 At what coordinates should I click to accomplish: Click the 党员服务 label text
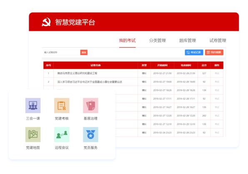point(90,148)
